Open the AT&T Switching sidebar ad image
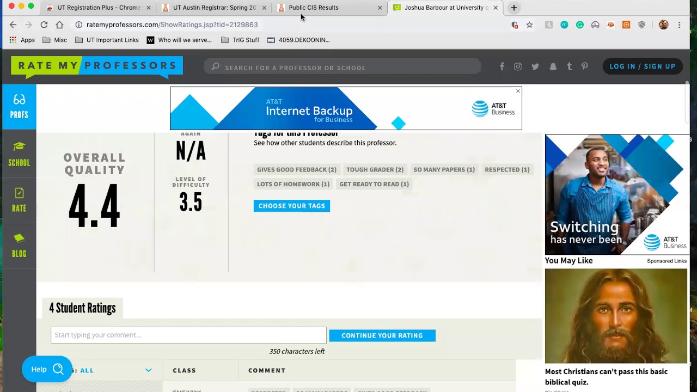The height and width of the screenshot is (392, 697). point(617,194)
